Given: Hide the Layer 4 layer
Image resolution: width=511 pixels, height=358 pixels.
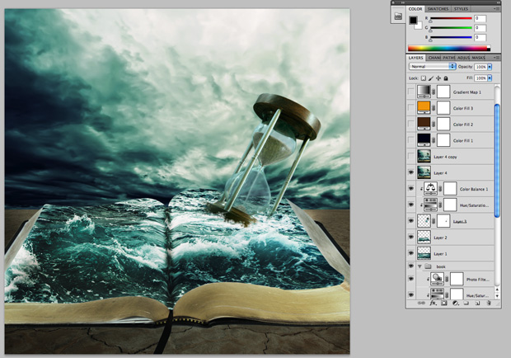Looking at the screenshot, I should pyautogui.click(x=411, y=172).
